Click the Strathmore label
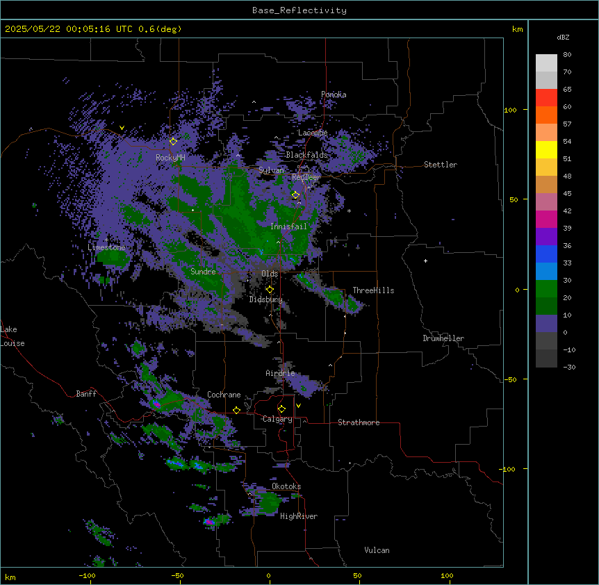The width and height of the screenshot is (599, 585). pos(359,422)
